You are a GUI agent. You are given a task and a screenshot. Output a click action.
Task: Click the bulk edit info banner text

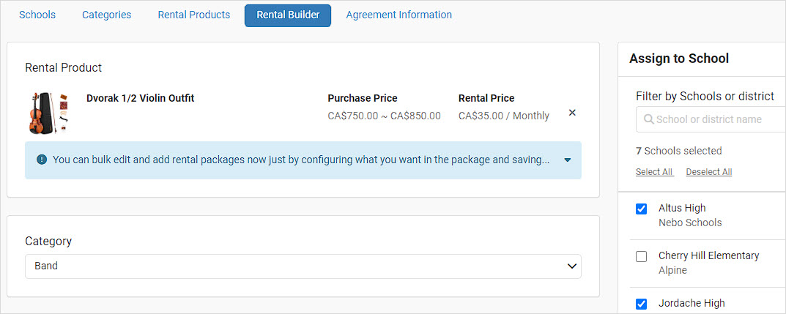(301, 160)
